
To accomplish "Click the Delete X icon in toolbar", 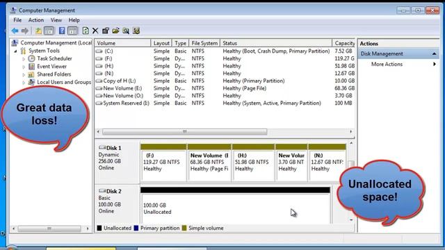I will pos(95,31).
